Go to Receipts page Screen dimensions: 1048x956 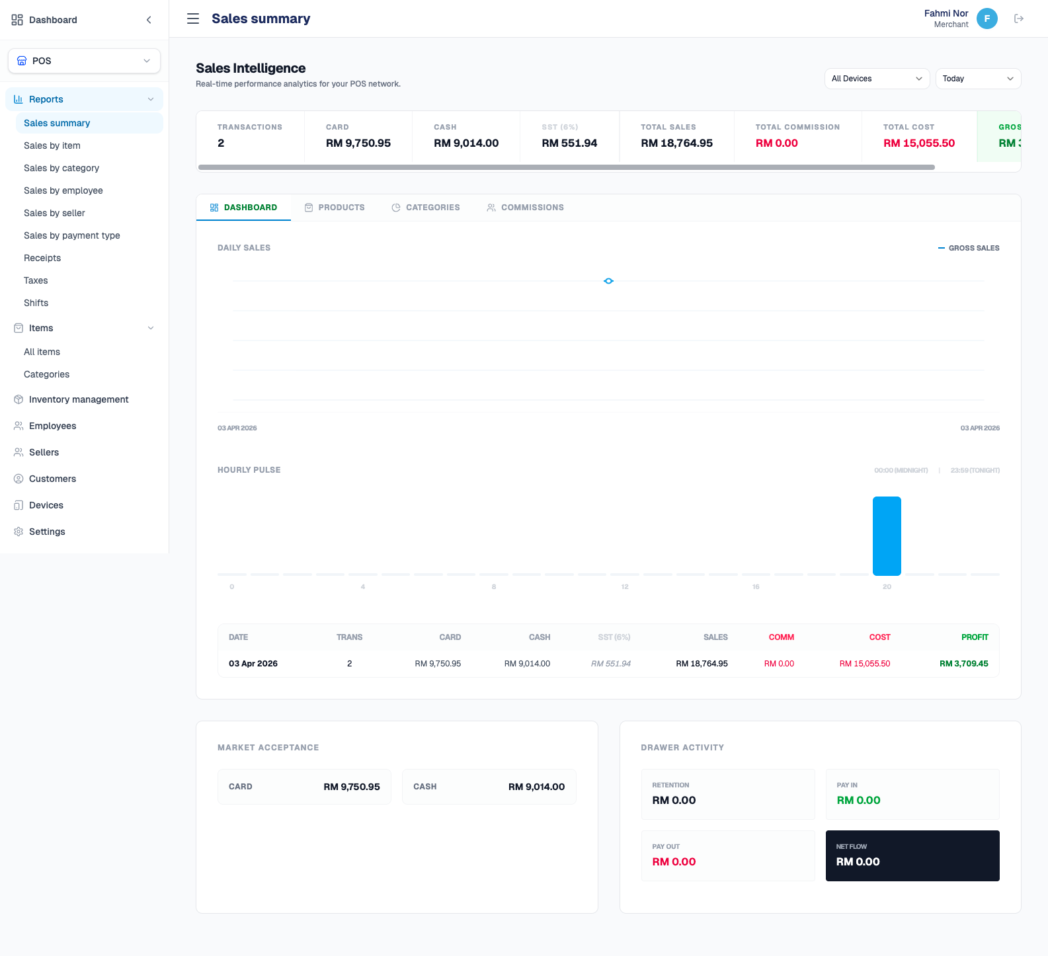point(89,258)
